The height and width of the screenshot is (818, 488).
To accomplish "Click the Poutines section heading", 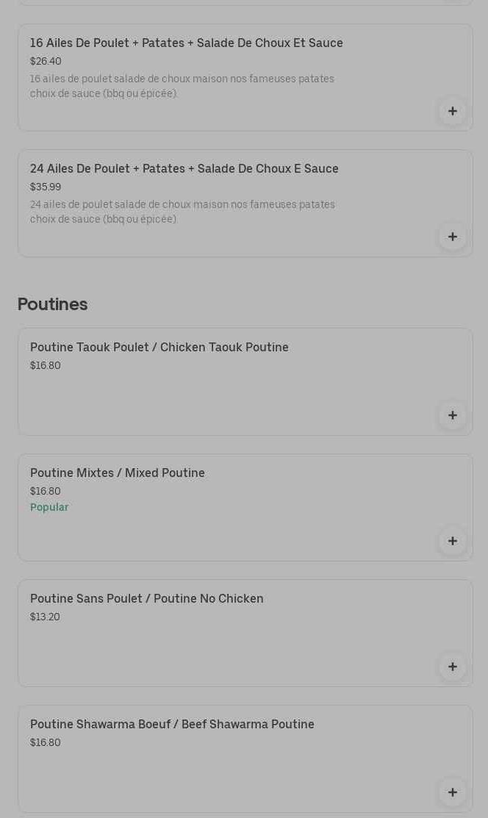I will tap(52, 304).
